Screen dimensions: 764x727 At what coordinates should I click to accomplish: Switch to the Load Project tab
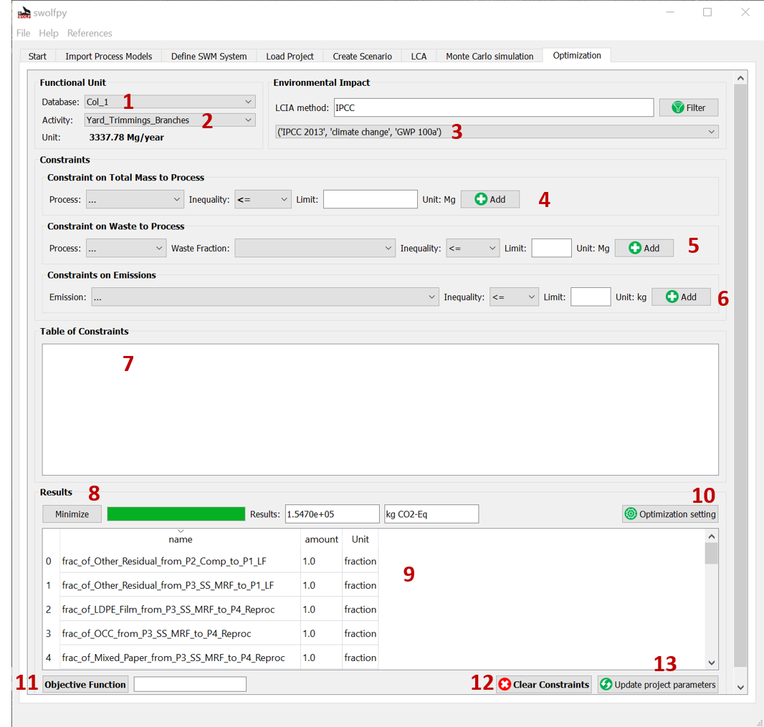point(290,57)
